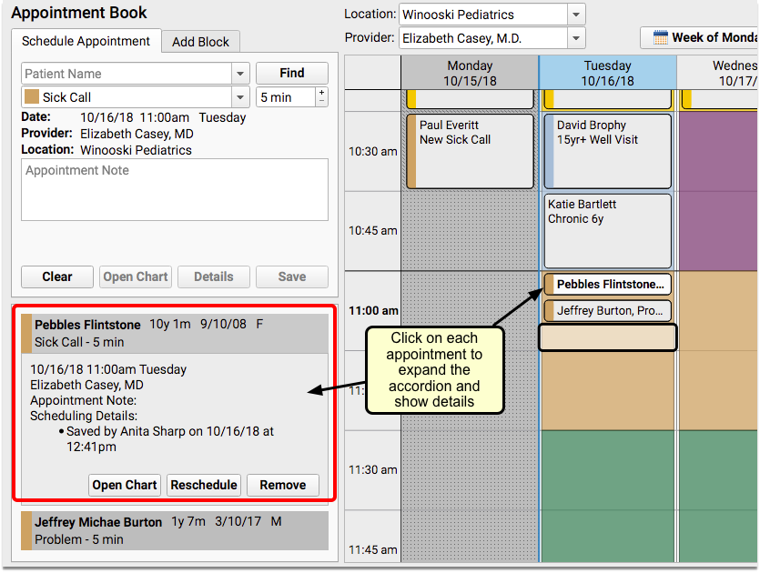Image resolution: width=760 pixels, height=573 pixels.
Task: Switch to the Schedule Appointment tab
Action: tap(86, 41)
